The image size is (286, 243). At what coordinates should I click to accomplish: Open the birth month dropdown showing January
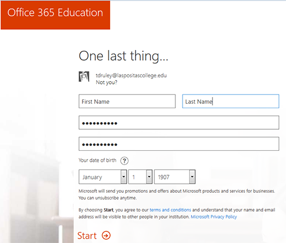103,177
